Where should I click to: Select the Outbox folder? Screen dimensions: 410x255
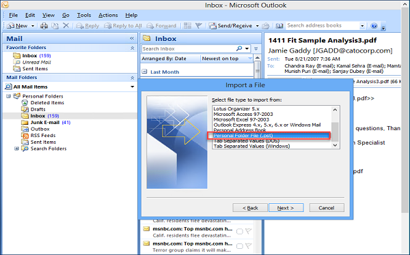[36, 129]
